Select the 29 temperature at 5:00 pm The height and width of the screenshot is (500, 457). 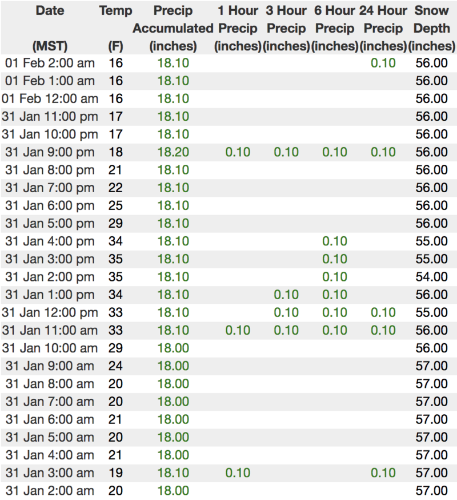pos(115,224)
